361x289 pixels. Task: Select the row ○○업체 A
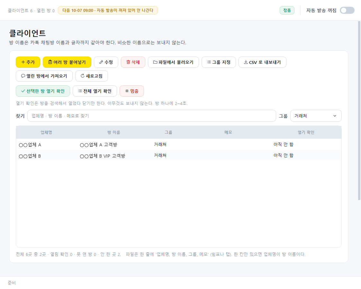click(x=179, y=144)
